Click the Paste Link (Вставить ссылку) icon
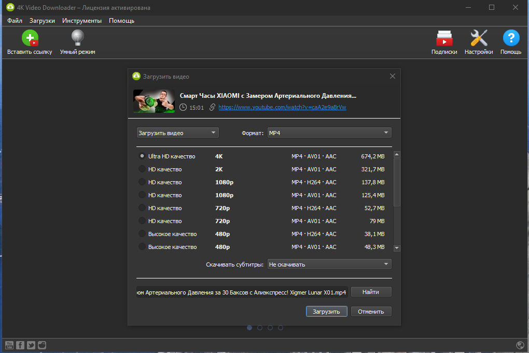 [30, 39]
